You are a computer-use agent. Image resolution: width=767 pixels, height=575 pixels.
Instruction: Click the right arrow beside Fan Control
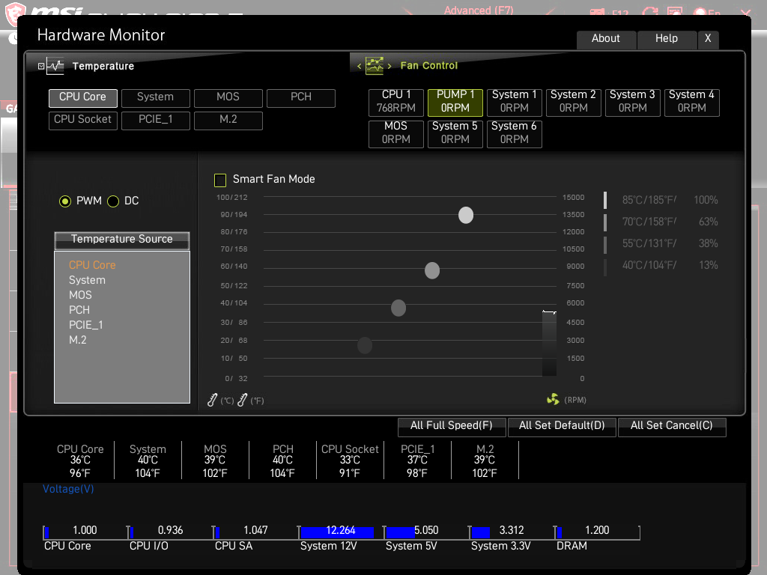pos(389,66)
